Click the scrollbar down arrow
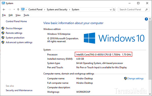 click(150, 94)
